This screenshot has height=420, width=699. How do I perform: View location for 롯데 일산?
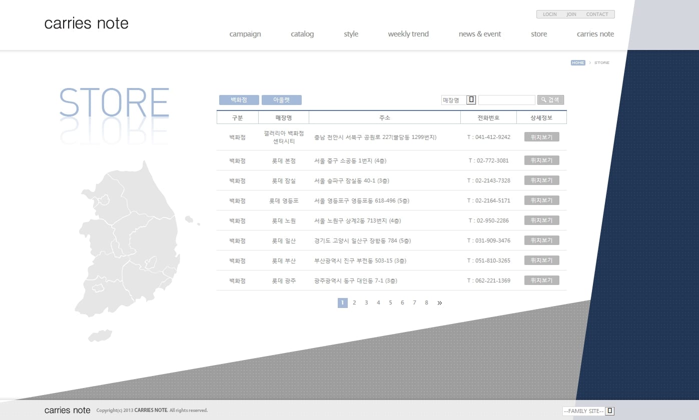[x=542, y=240]
